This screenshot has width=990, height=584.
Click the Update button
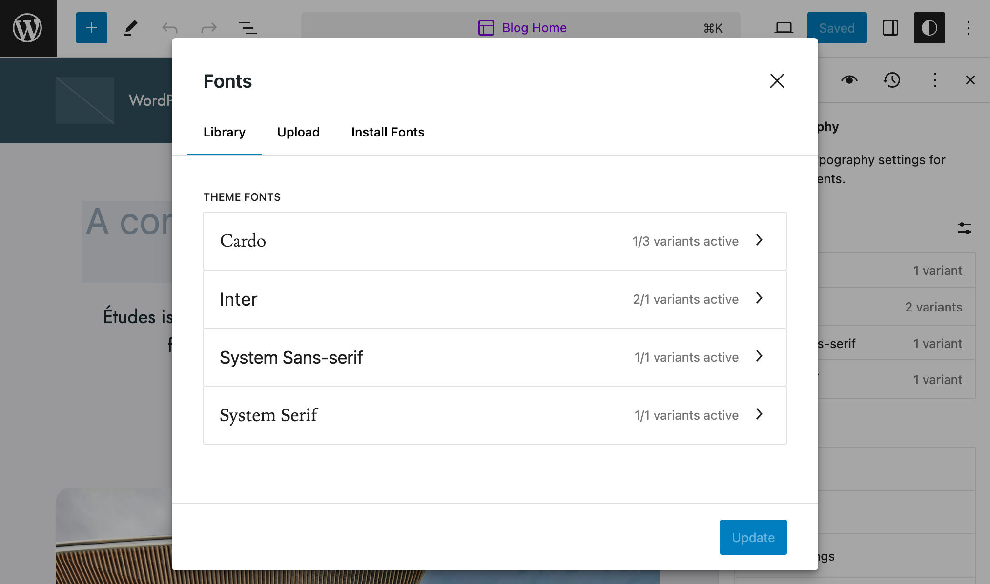(753, 537)
